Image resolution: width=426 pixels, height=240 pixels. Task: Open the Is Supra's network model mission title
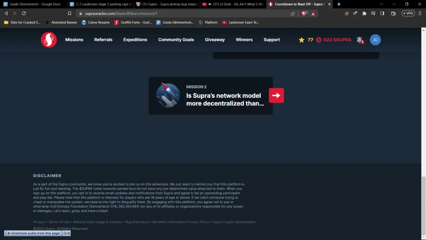[x=225, y=99]
